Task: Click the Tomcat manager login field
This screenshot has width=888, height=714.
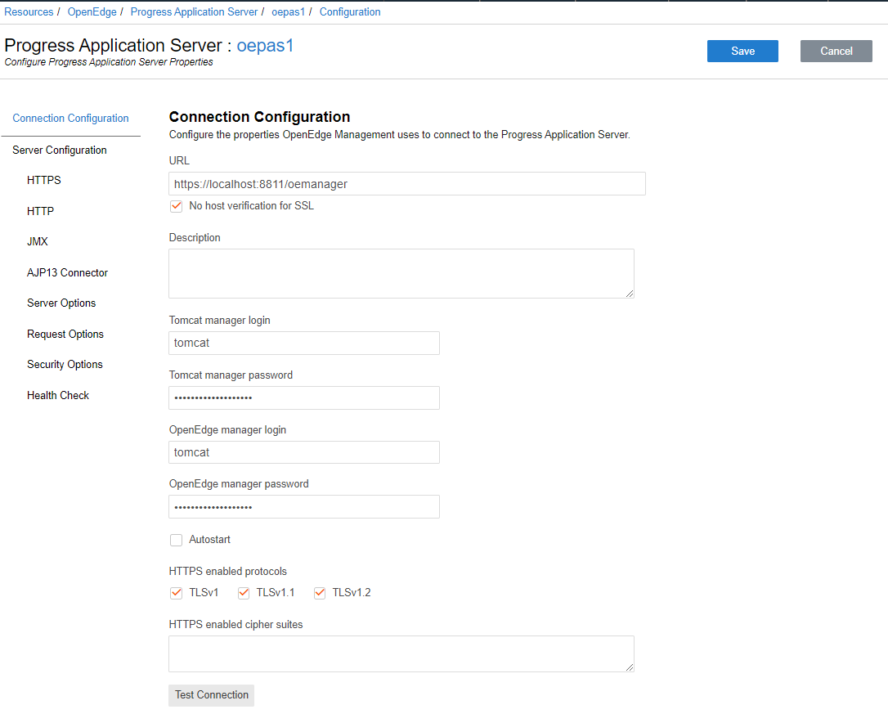Action: [304, 343]
